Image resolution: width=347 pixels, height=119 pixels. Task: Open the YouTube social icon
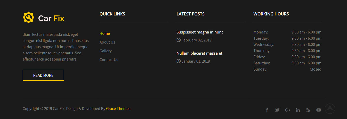[x=319, y=110]
